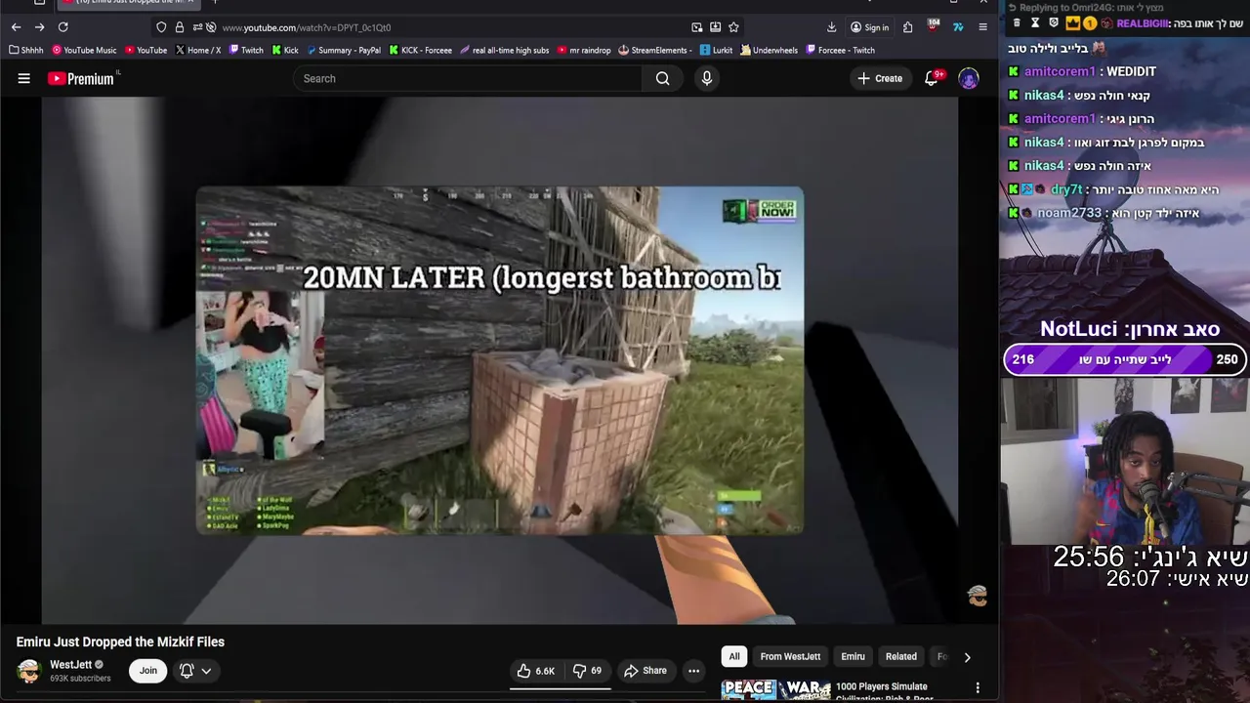Select the Related chip

coord(901,656)
